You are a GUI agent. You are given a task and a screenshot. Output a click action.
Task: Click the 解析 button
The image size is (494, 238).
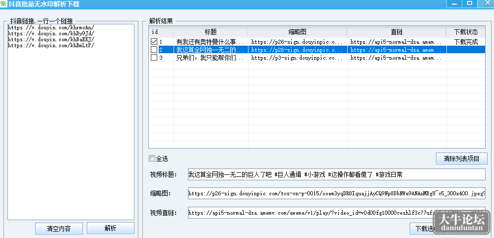[110, 228]
